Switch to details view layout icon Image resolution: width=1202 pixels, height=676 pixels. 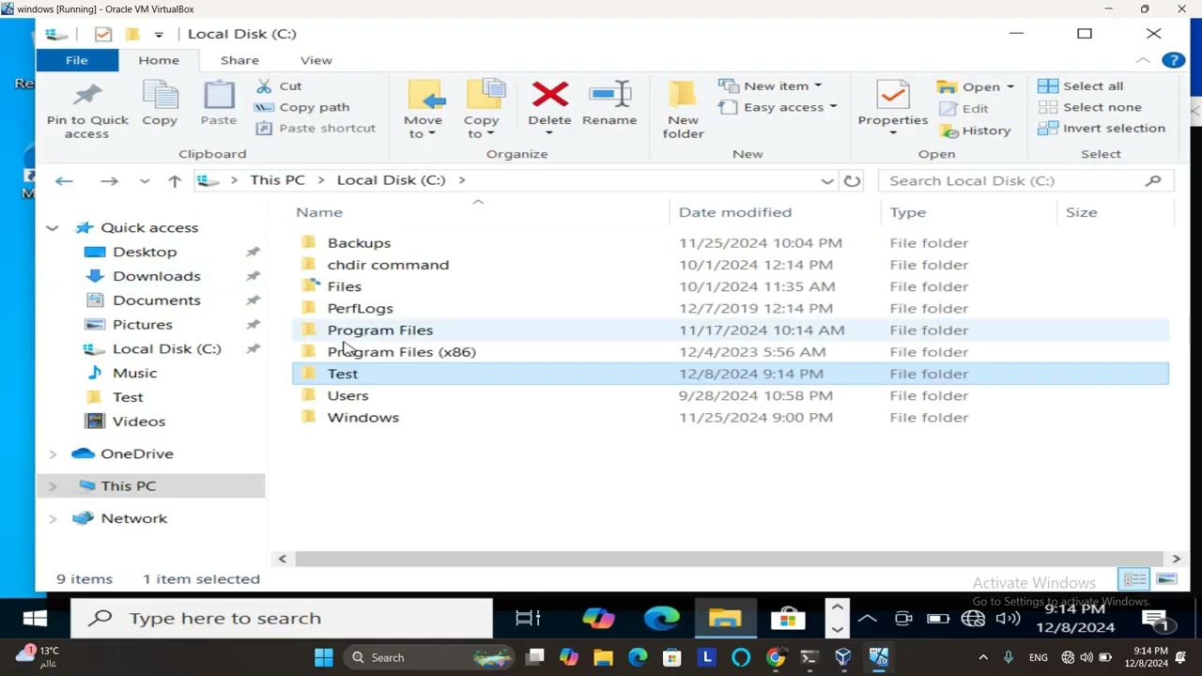coord(1134,578)
